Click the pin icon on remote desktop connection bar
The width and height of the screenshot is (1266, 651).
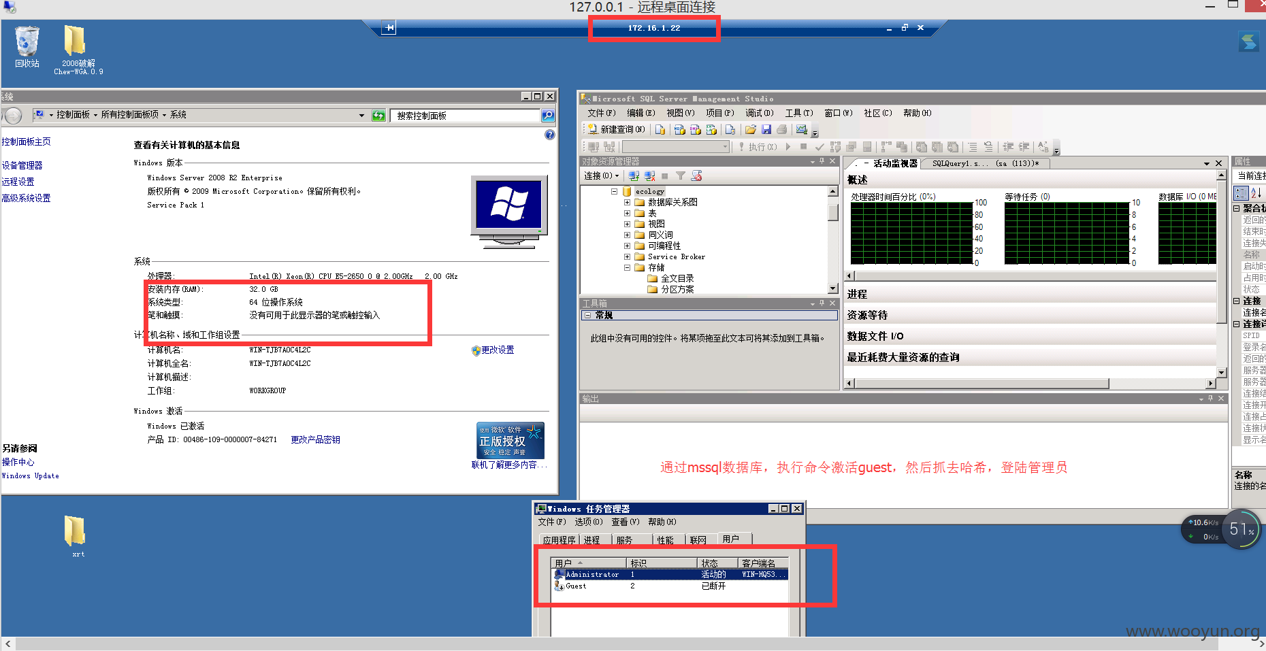[389, 28]
